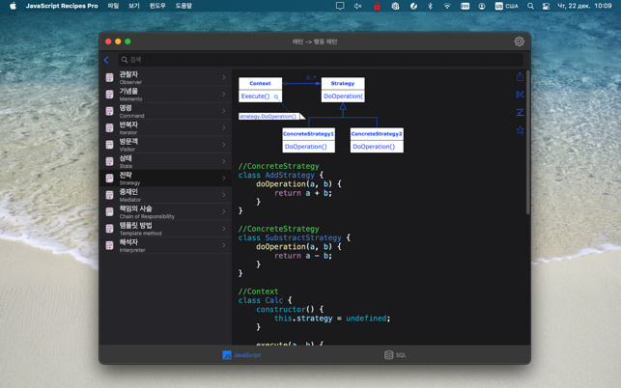The image size is (621, 388).
Task: Open the 윈도우 menu in menu bar
Action: pos(157,6)
